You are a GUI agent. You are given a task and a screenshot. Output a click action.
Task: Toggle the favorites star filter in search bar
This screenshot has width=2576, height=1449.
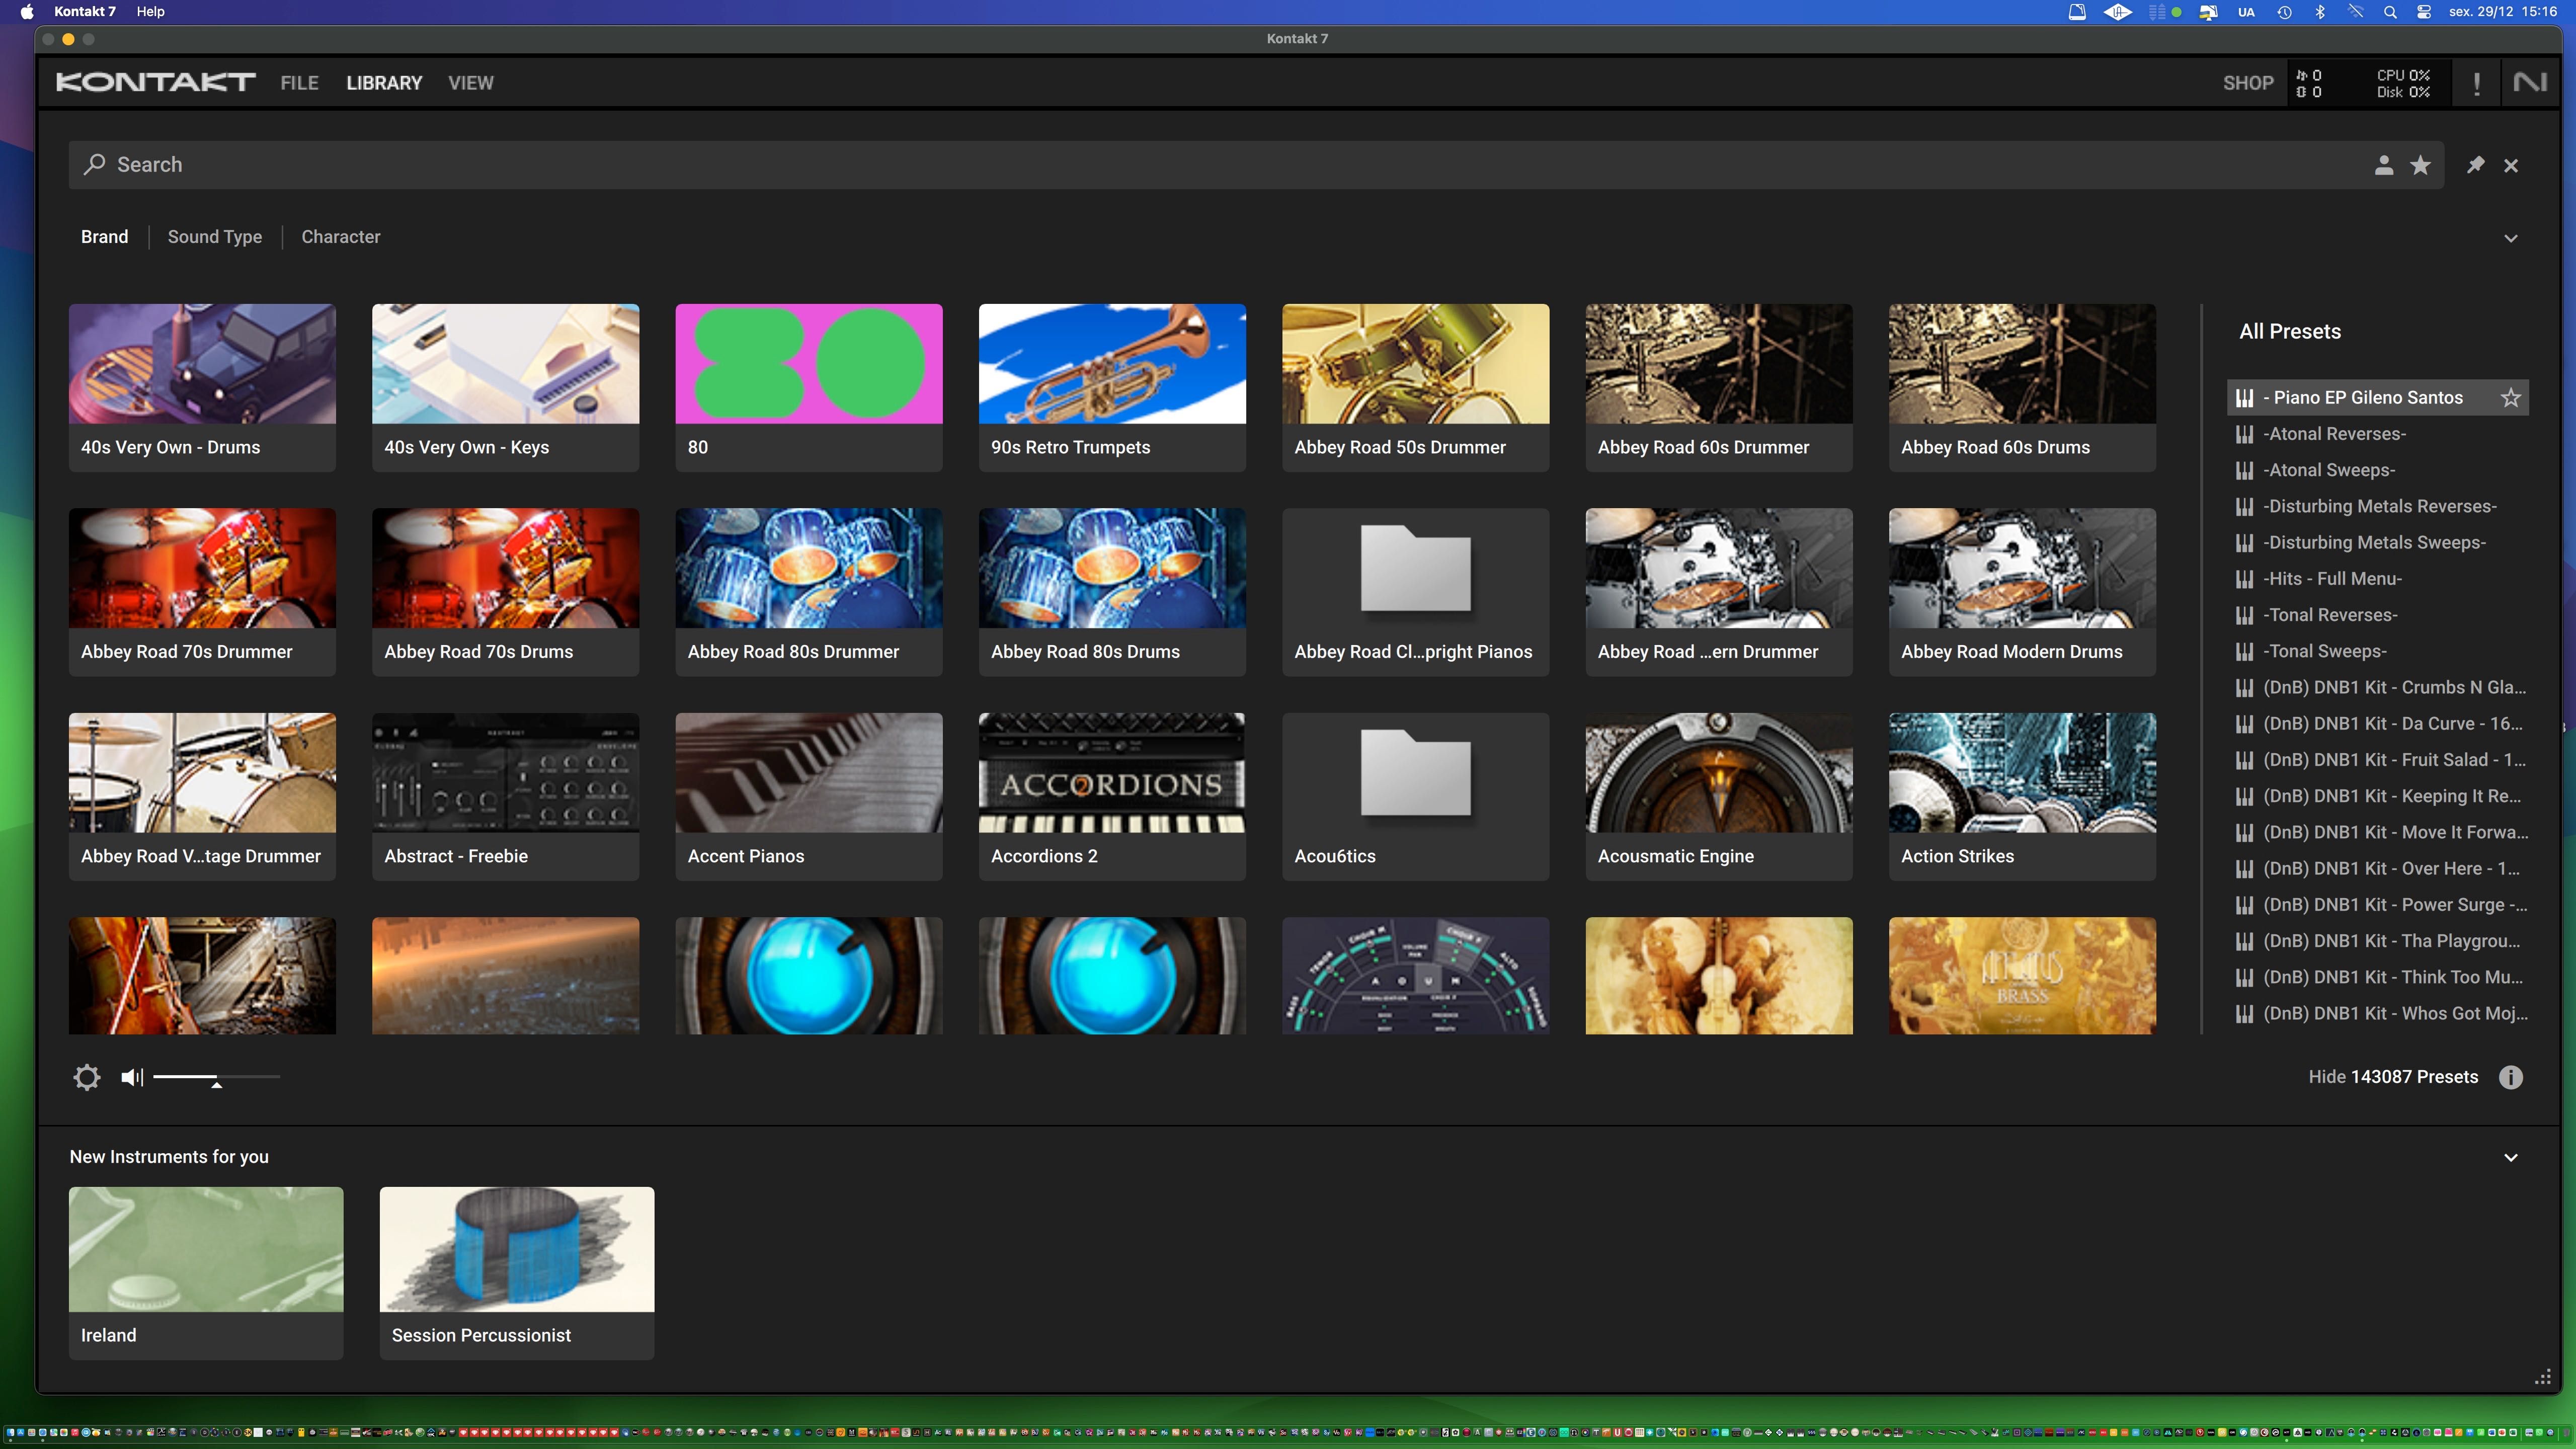pyautogui.click(x=2420, y=165)
